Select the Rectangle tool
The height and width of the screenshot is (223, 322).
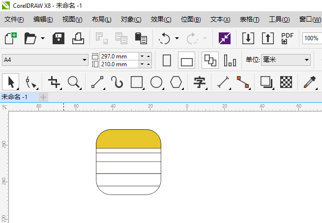click(x=137, y=82)
